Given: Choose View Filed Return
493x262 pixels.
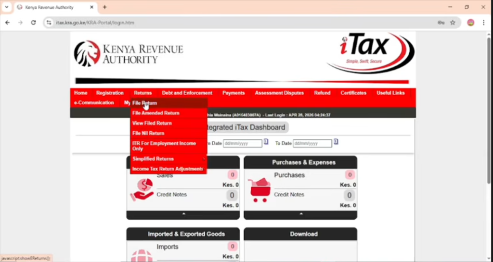Looking at the screenshot, I should click(x=169, y=123).
